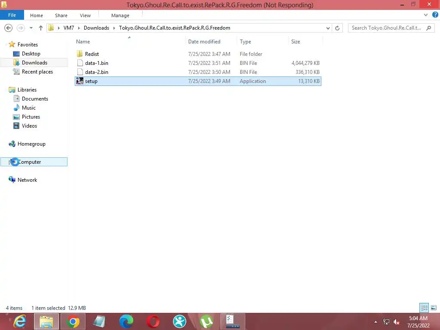Go forward with the Forward arrow button
The height and width of the screenshot is (330, 440).
pos(21,28)
